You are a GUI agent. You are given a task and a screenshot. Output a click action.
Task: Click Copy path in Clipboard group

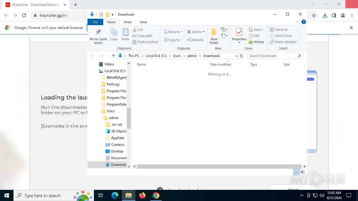click(142, 36)
